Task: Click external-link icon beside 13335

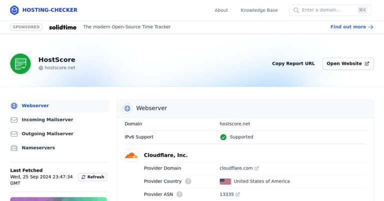Action: pos(237,195)
